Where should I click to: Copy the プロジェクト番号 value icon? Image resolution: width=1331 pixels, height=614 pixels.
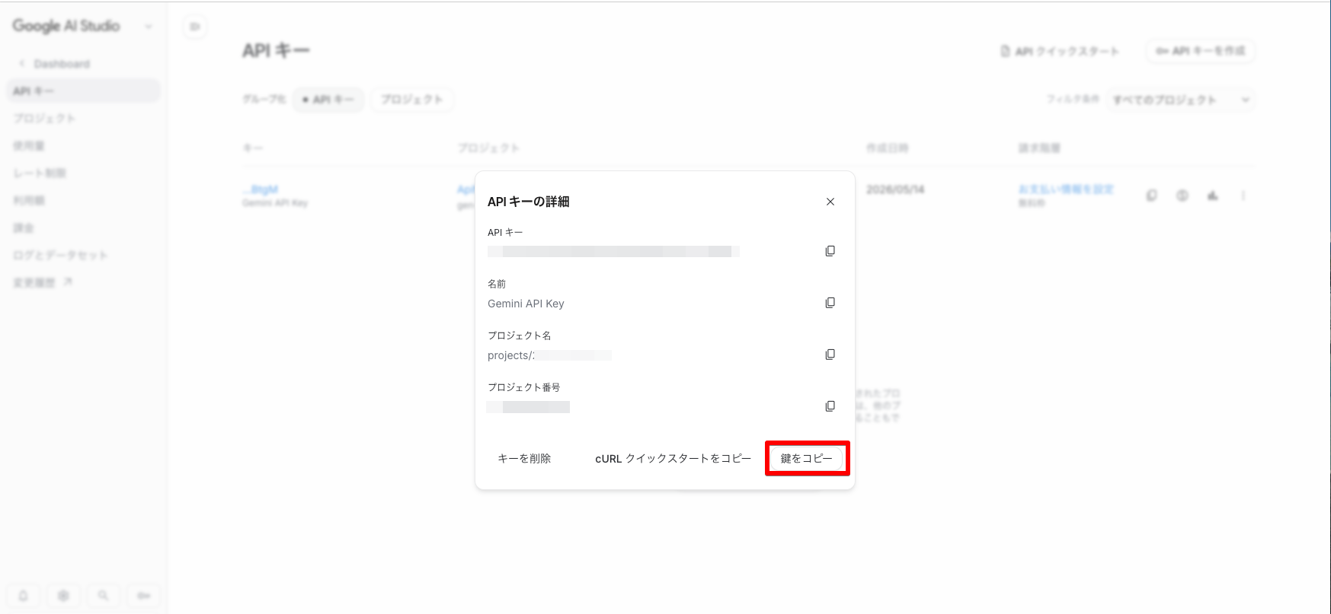(830, 406)
